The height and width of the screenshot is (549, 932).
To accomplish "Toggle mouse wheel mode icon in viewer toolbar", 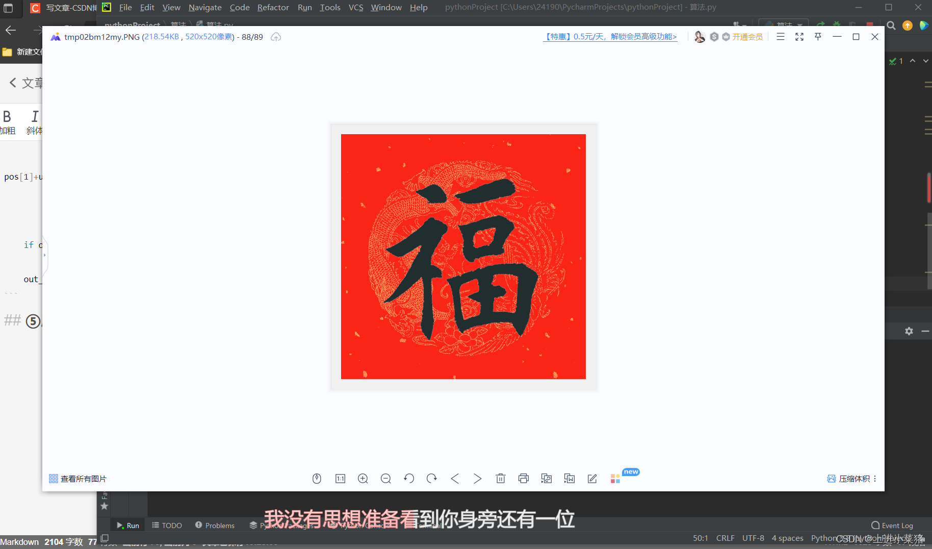I will point(317,479).
